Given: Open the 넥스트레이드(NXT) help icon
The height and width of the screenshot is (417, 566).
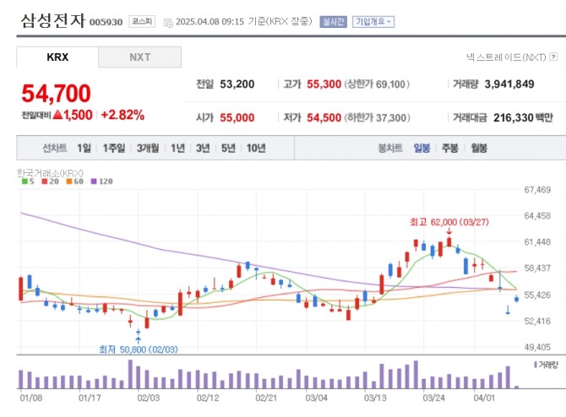Looking at the screenshot, I should [553, 57].
